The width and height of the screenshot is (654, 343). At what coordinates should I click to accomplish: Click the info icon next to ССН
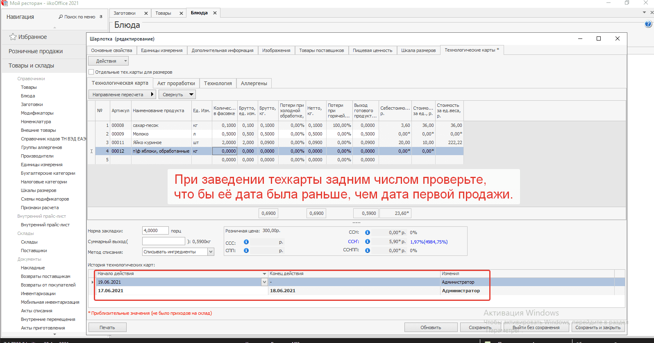[368, 232]
